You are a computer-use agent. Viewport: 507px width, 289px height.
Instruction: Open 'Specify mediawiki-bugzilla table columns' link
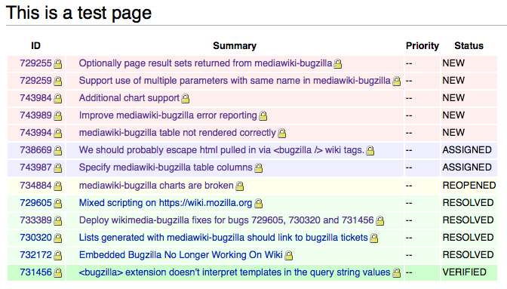pyautogui.click(x=166, y=168)
